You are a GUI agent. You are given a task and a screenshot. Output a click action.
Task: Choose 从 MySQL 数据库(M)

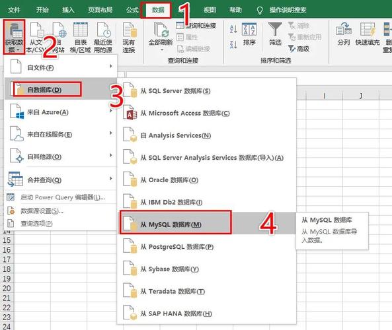[207, 224]
